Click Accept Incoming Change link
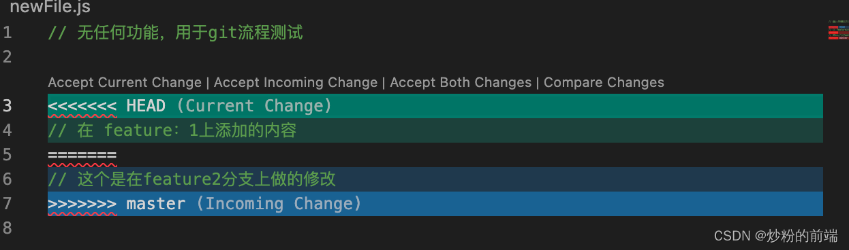The width and height of the screenshot is (849, 250). click(x=296, y=83)
